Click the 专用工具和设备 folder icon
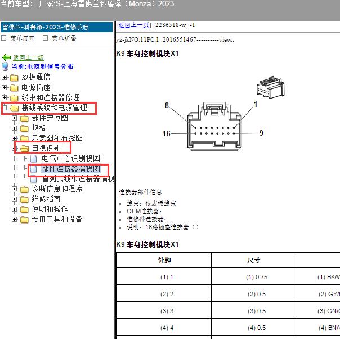Screen dimensions: 340x339 [24, 220]
